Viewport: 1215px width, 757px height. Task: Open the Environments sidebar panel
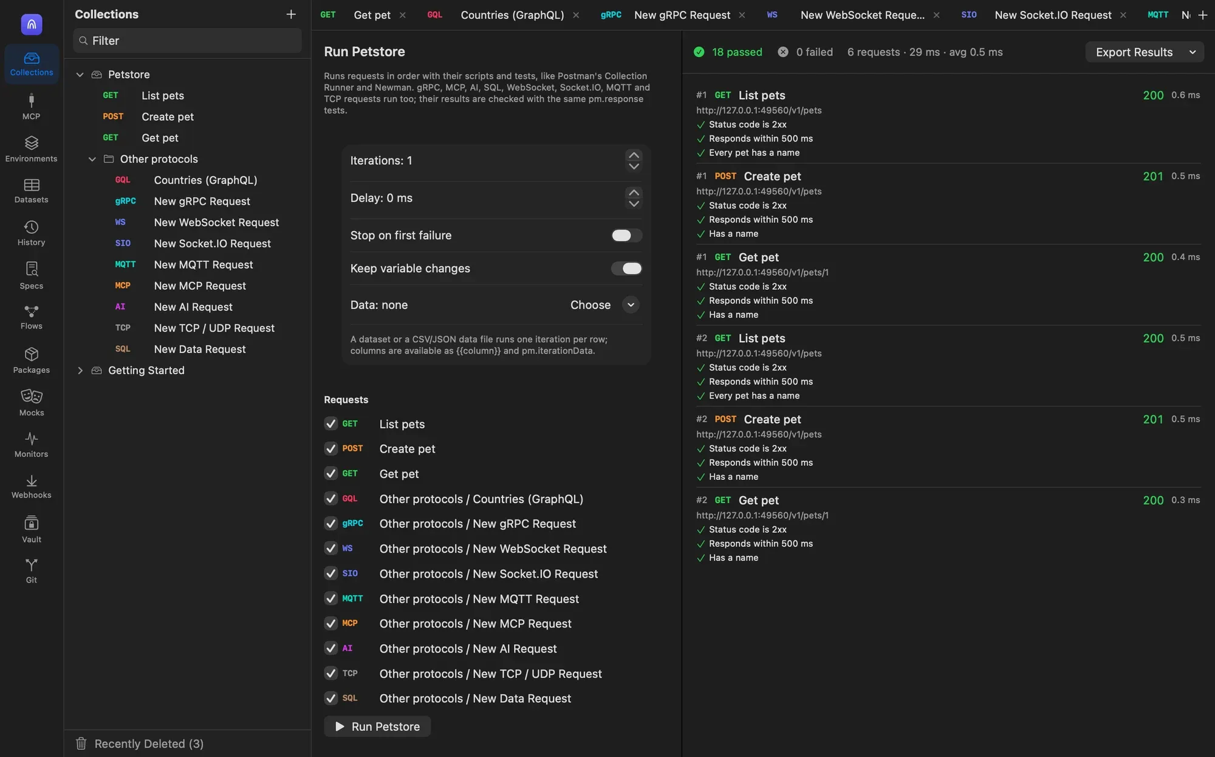pos(32,149)
